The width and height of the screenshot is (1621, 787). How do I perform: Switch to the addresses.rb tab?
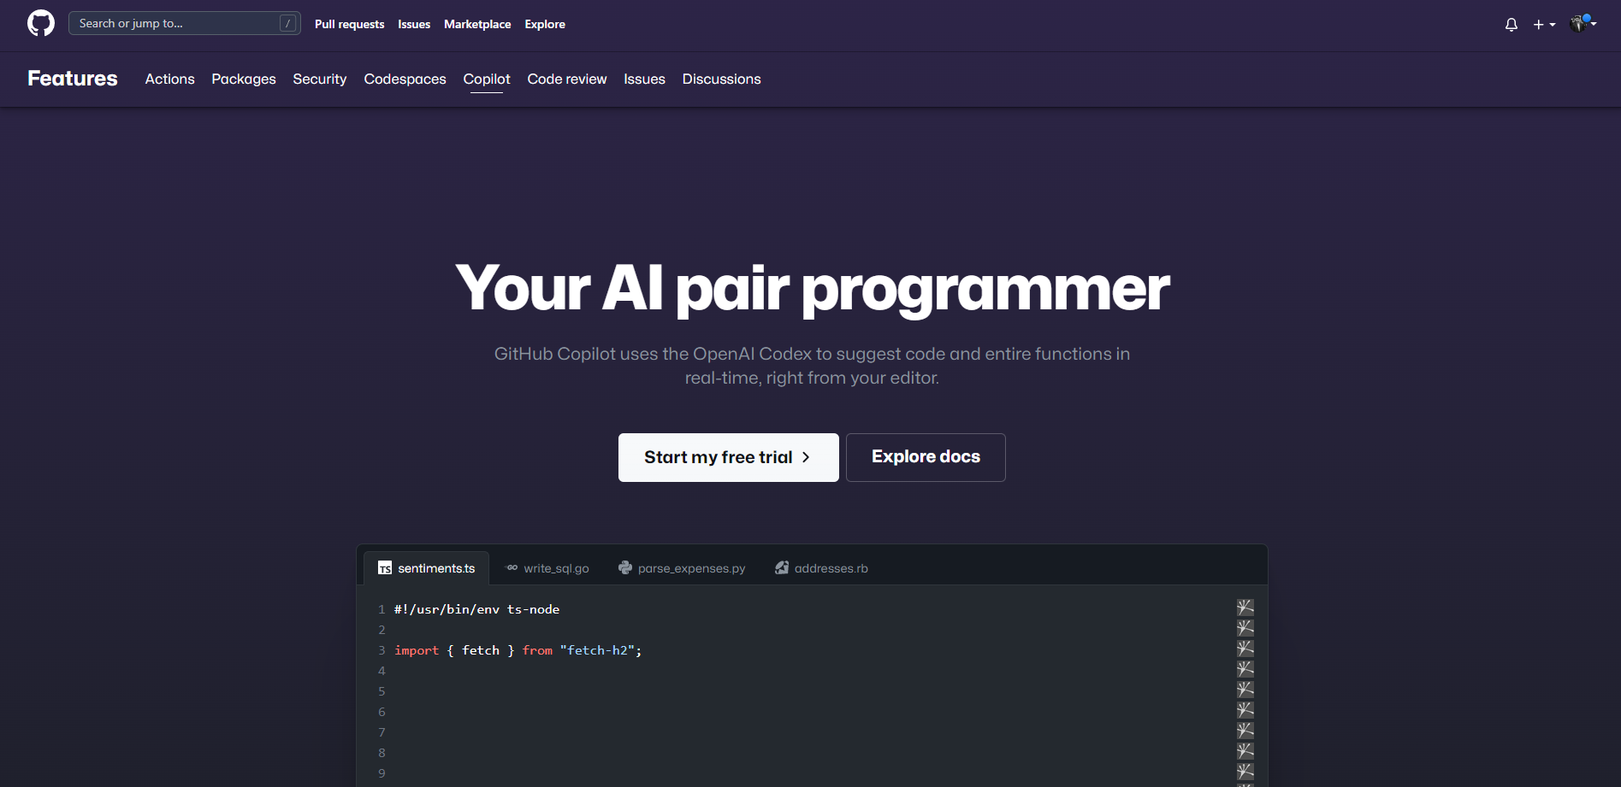point(821,568)
